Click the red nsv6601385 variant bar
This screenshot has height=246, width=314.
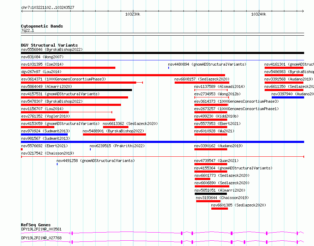coord(219,209)
